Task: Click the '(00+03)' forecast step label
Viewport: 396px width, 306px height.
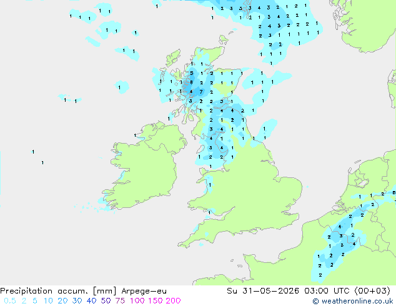Action: coord(372,291)
